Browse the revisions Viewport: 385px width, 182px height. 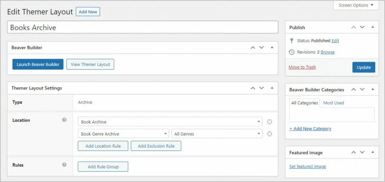tap(327, 52)
